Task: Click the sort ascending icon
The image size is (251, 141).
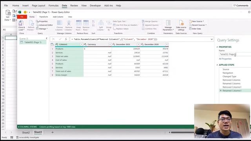Action: tap(93, 22)
